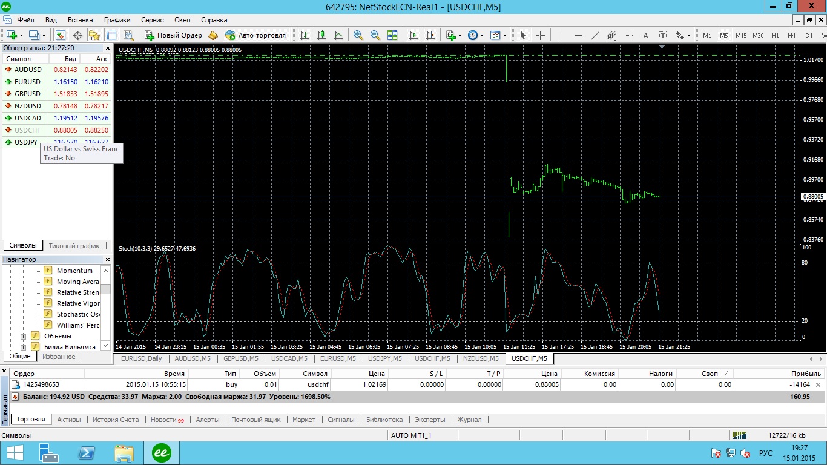827x465 pixels.
Task: Zoom in the chart with plus magnifier
Action: point(358,35)
